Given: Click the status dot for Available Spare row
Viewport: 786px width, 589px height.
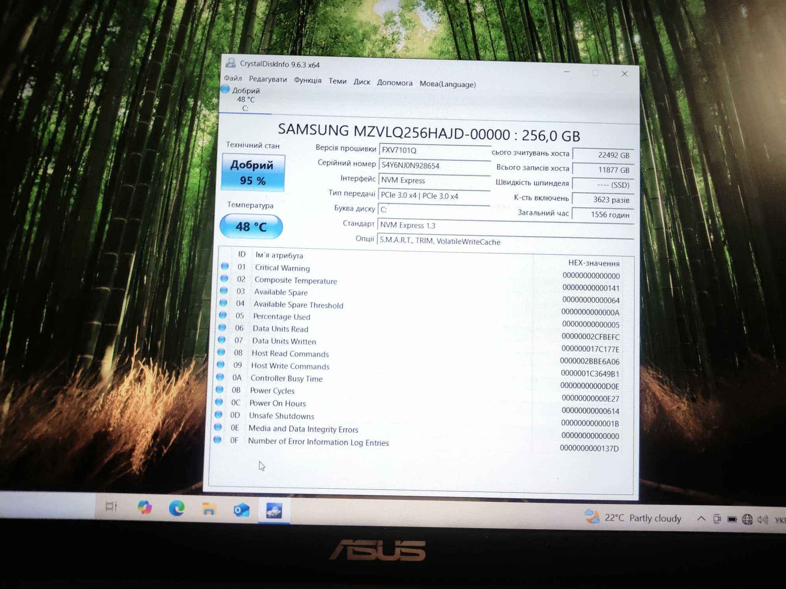Looking at the screenshot, I should click(224, 291).
